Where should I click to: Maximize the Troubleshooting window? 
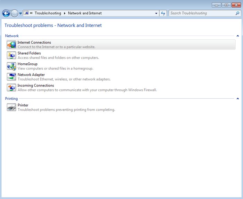coord(226,5)
